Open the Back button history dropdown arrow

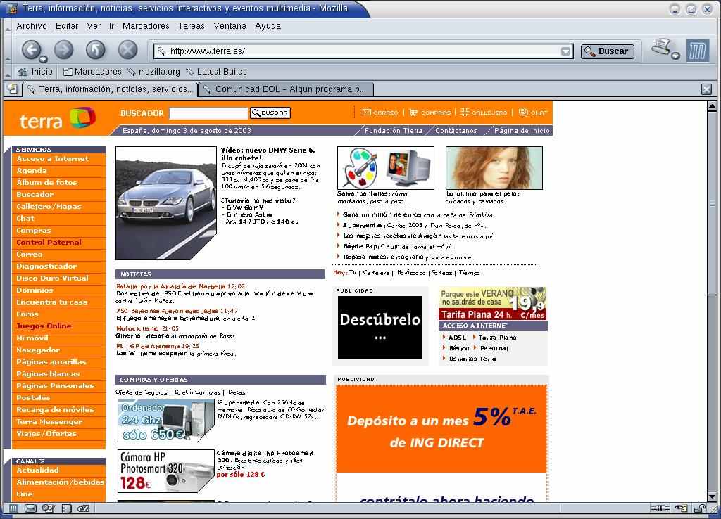click(43, 59)
